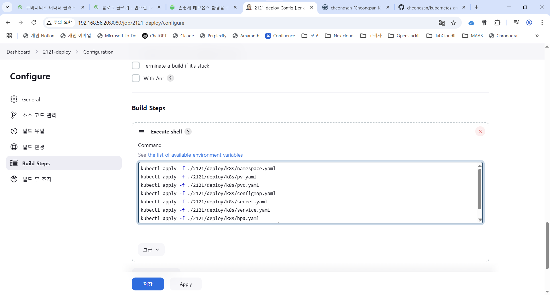Image resolution: width=550 pixels, height=295 pixels.
Task: Grab the Execute shell drag handle icon
Action: coord(141,132)
